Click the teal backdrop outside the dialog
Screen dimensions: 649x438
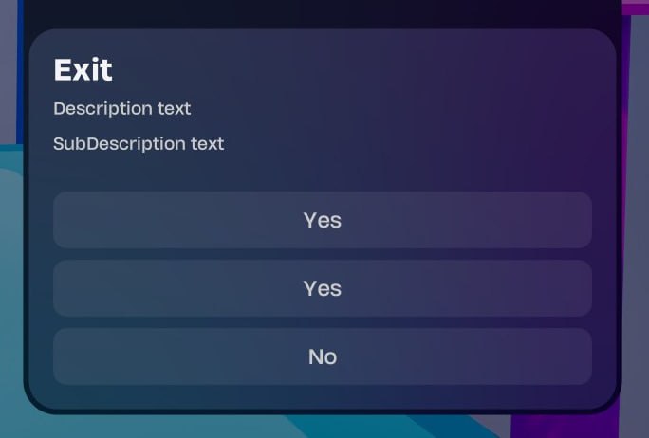pyautogui.click(x=9, y=284)
